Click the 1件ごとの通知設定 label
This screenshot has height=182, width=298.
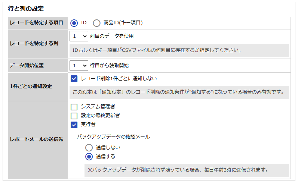[31, 87]
